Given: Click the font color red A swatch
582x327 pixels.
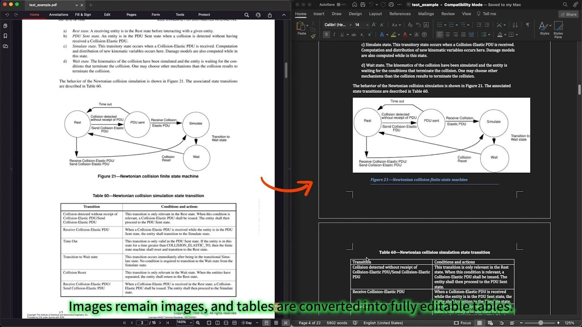Looking at the screenshot, I should [405, 35].
